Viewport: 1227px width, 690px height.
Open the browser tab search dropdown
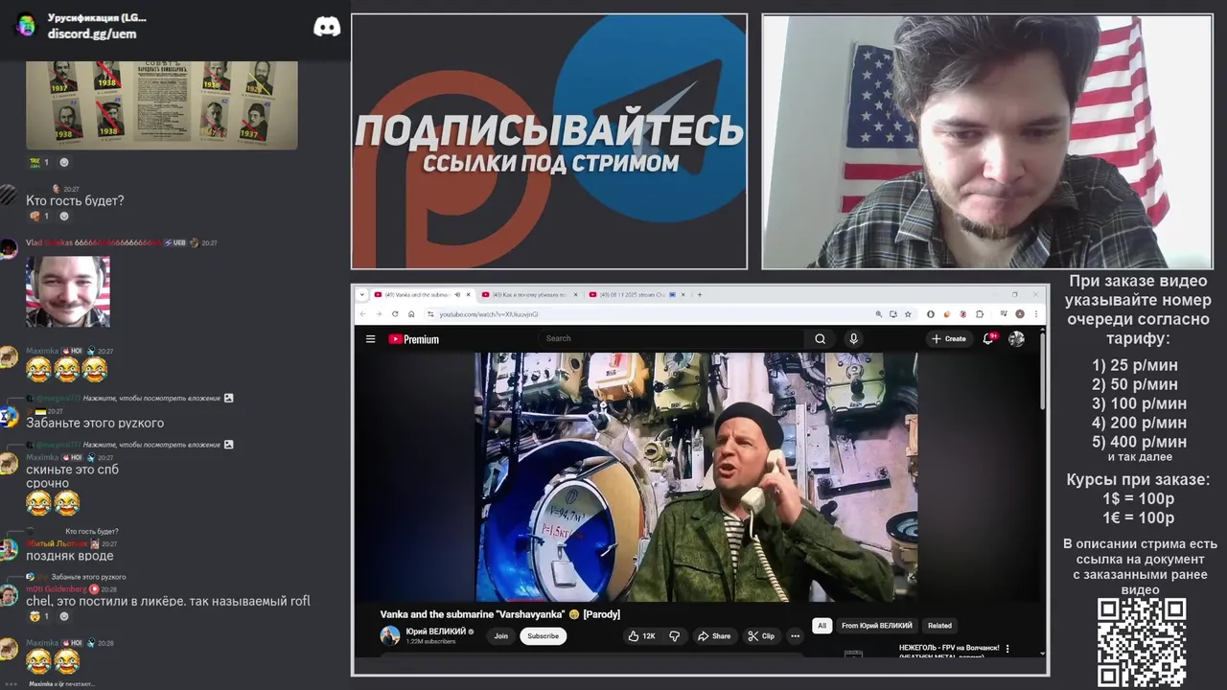363,294
